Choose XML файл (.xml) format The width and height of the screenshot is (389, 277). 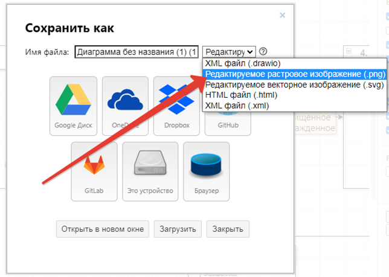[x=237, y=106]
